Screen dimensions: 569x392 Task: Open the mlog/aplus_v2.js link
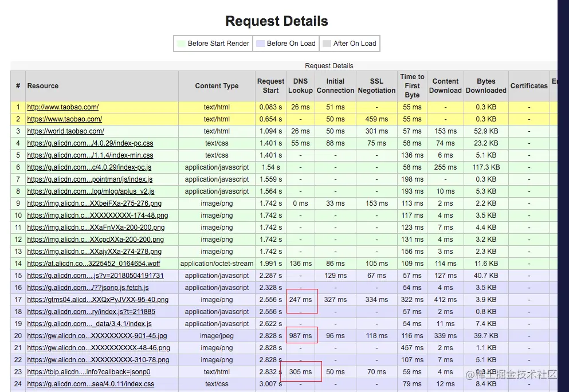(x=91, y=191)
